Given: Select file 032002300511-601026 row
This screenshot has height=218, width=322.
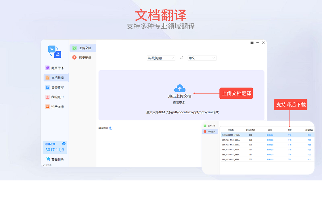Looking at the screenshot, I should (x=268, y=135).
